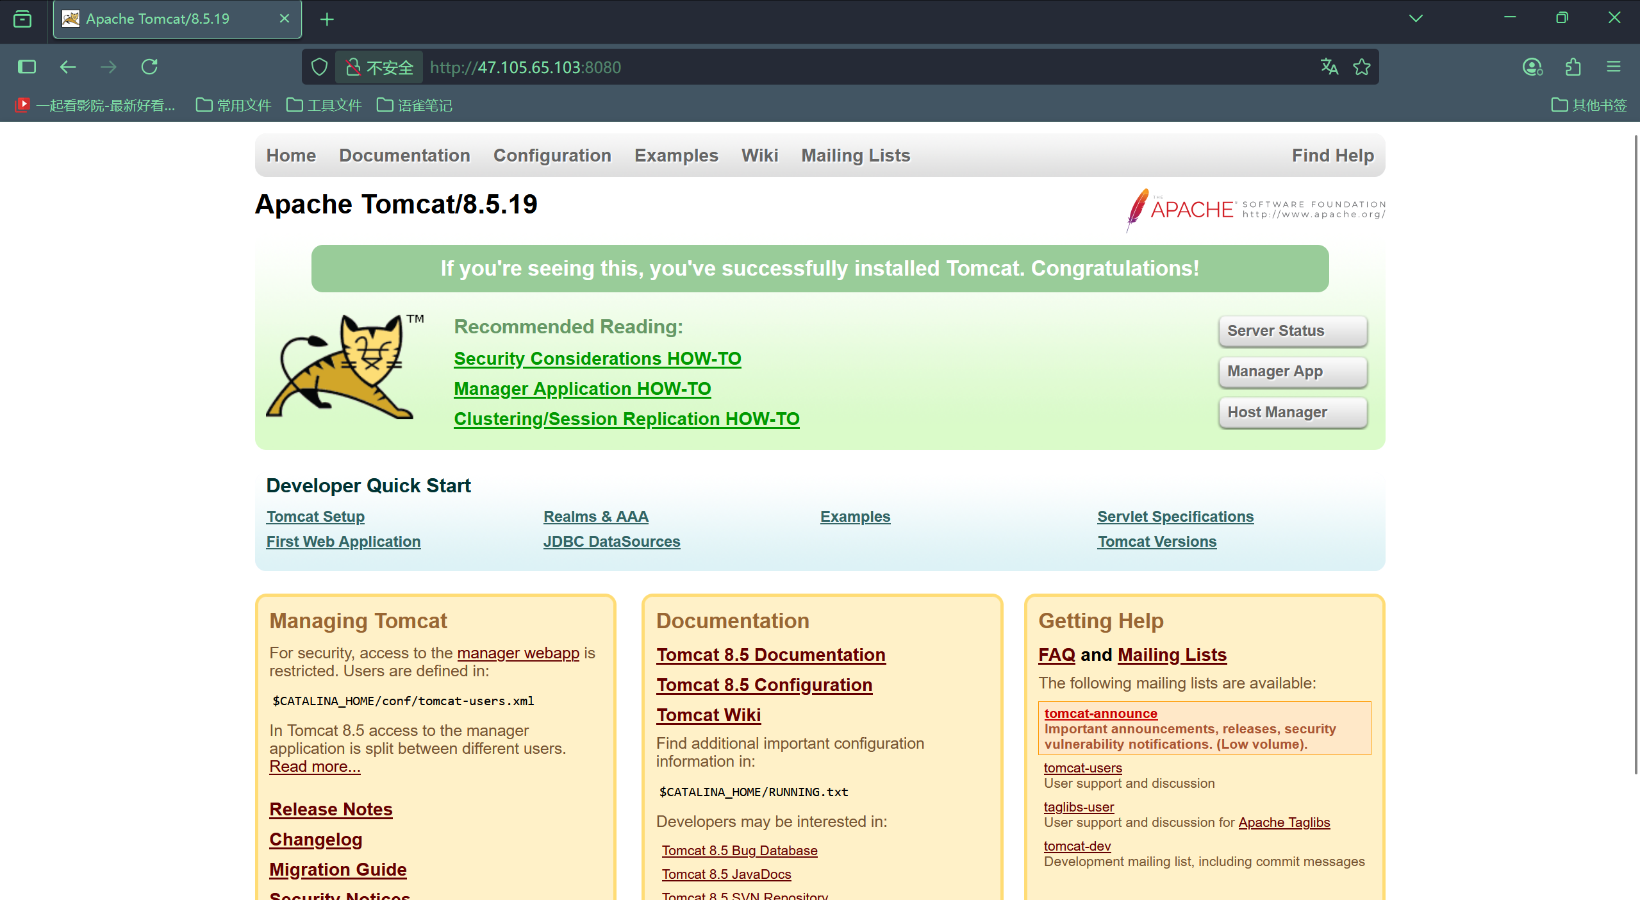Open Documentation in the navigation bar
The width and height of the screenshot is (1640, 900).
pos(404,155)
